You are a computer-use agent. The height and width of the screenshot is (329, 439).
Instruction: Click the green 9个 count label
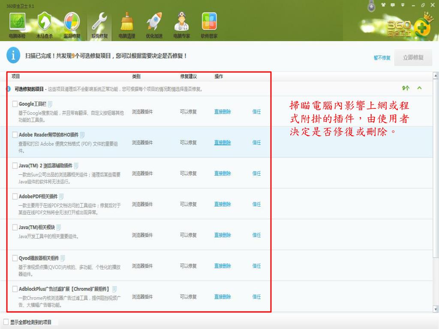[406, 88]
